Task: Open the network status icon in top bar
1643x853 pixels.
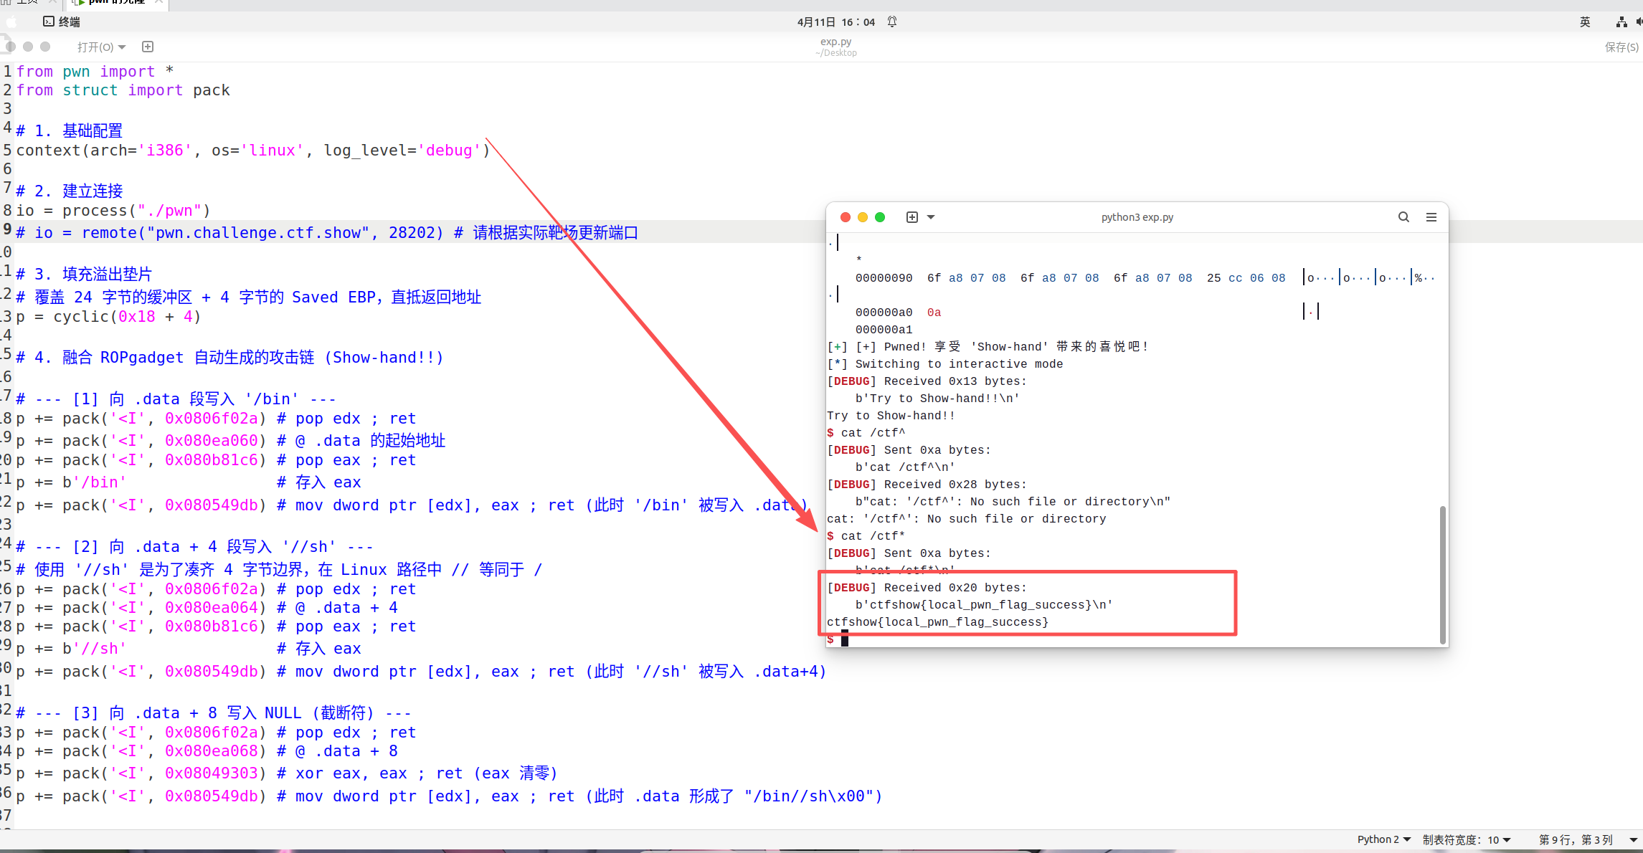Action: tap(1621, 22)
